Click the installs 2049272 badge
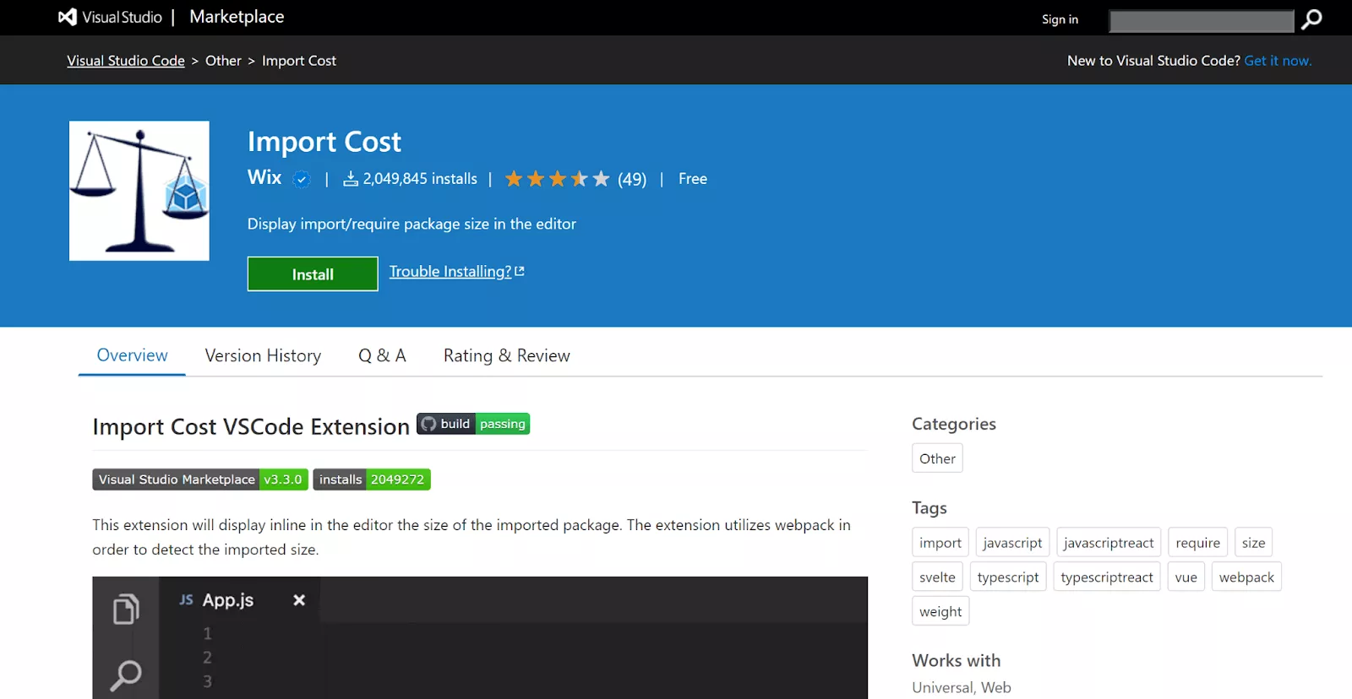 [372, 480]
